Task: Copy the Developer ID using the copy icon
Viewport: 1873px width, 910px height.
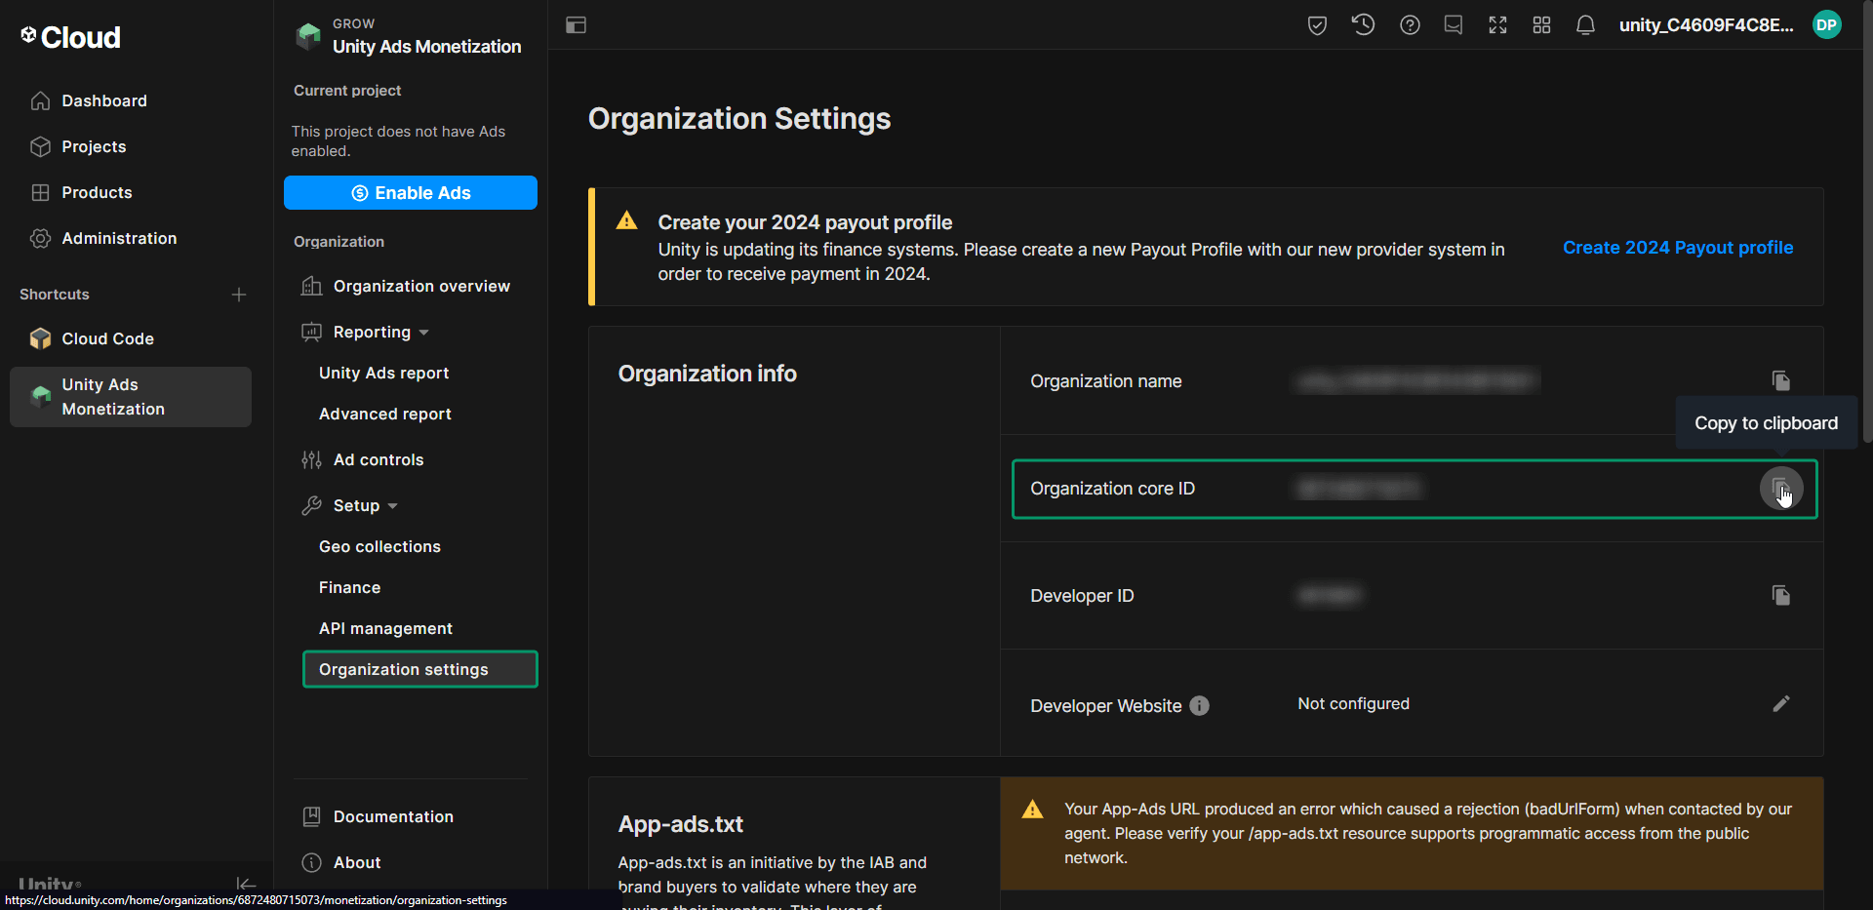Action: (1781, 595)
